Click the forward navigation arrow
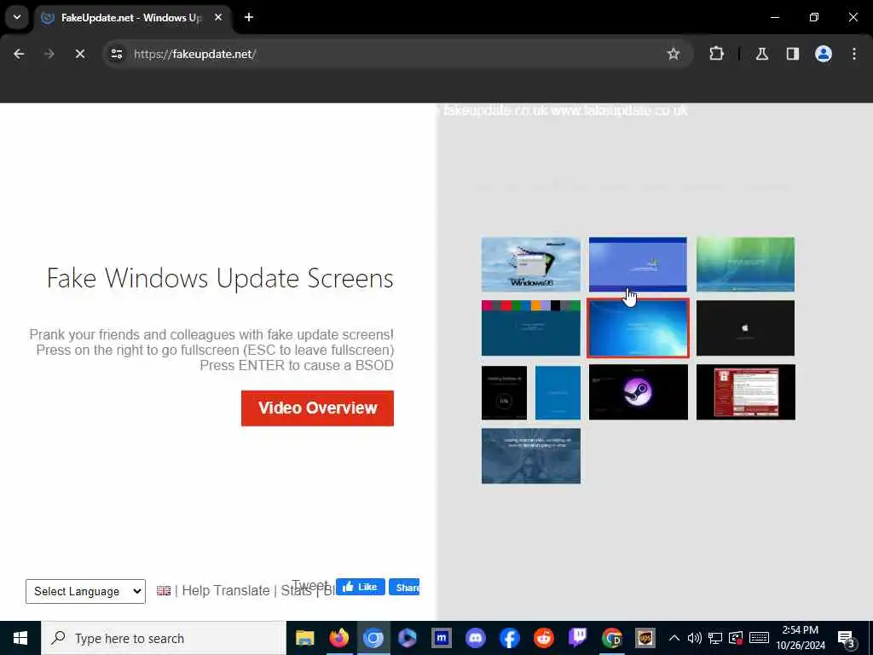The width and height of the screenshot is (873, 655). point(49,54)
